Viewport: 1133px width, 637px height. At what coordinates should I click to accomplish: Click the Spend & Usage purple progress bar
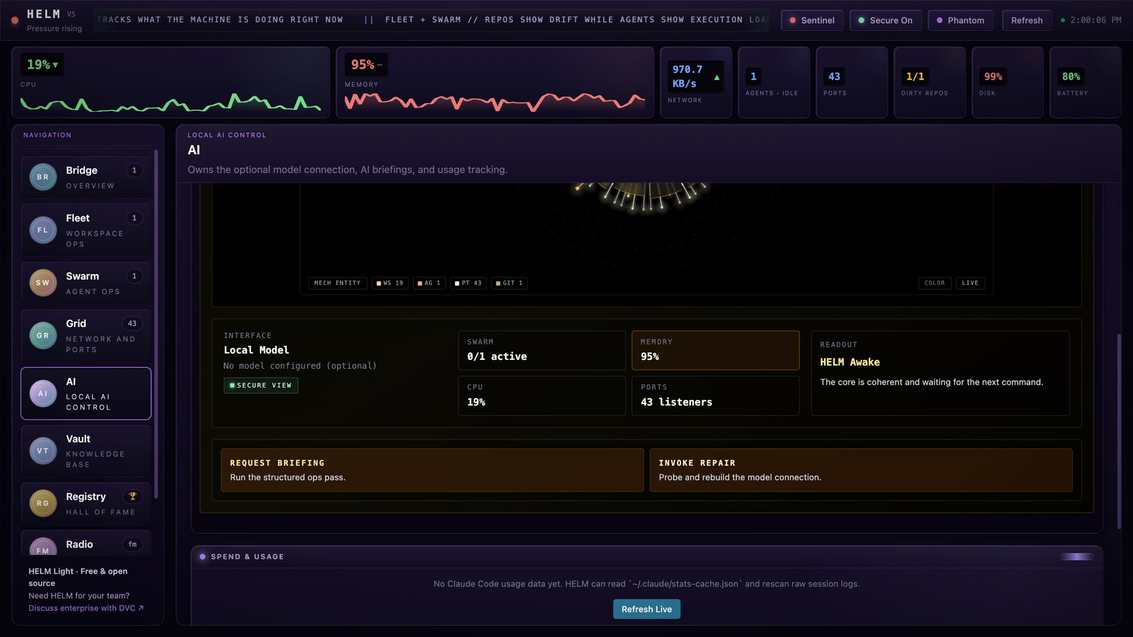click(x=1077, y=557)
